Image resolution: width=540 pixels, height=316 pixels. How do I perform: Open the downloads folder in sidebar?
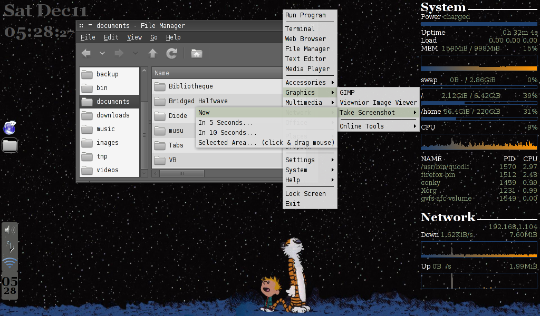109,115
